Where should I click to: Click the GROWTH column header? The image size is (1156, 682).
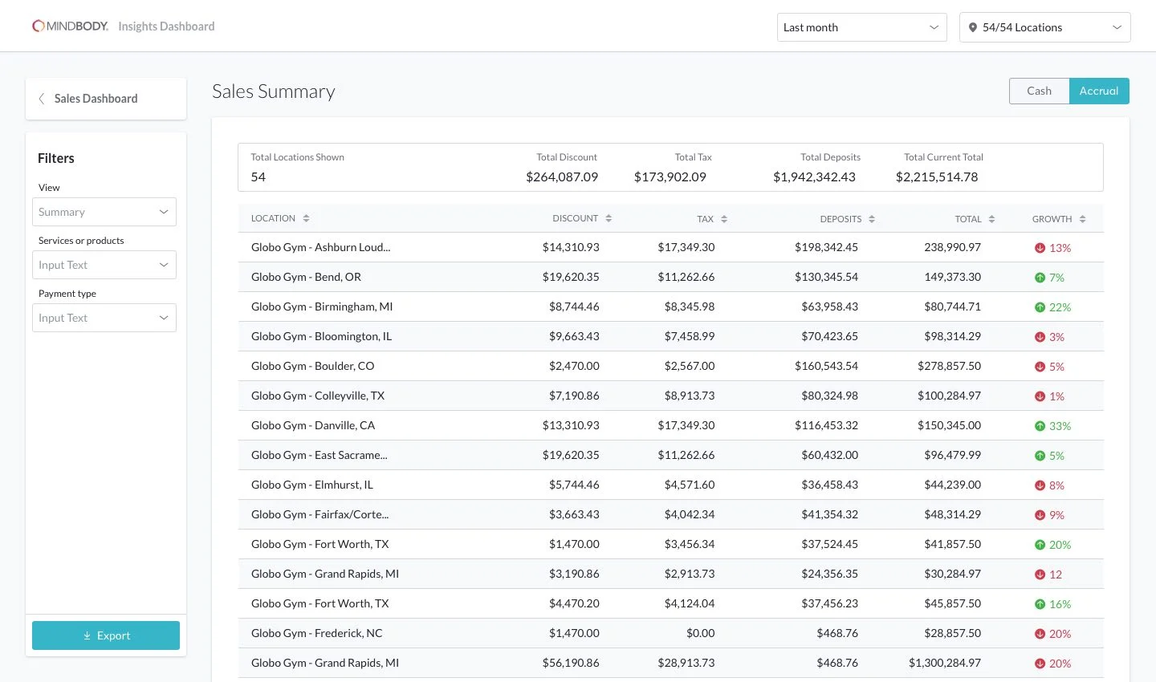pos(1052,219)
